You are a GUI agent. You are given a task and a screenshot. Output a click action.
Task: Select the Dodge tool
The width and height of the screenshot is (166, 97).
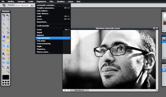point(3,54)
